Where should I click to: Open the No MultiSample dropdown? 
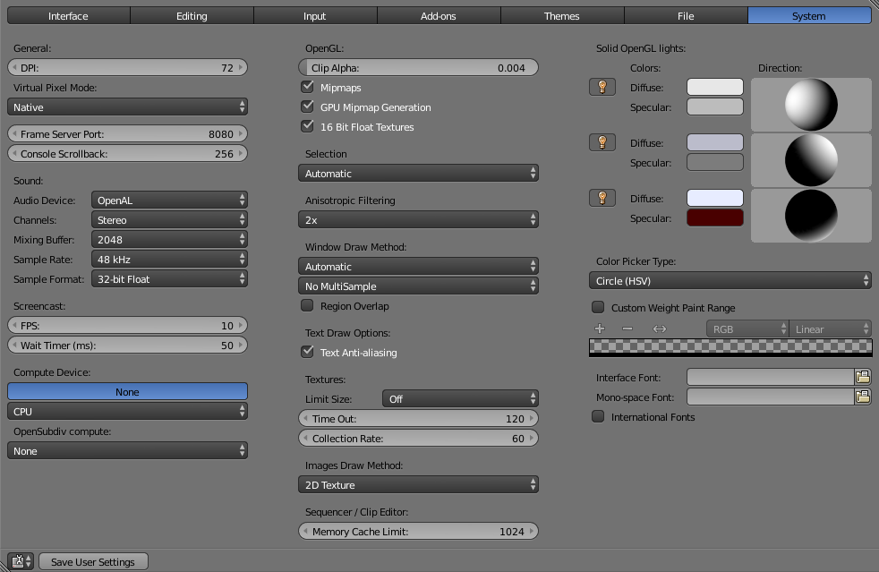click(418, 286)
